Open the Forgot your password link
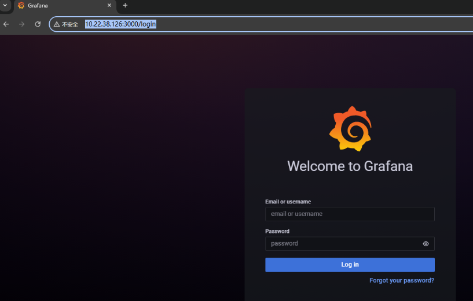This screenshot has width=473, height=301. [x=402, y=281]
